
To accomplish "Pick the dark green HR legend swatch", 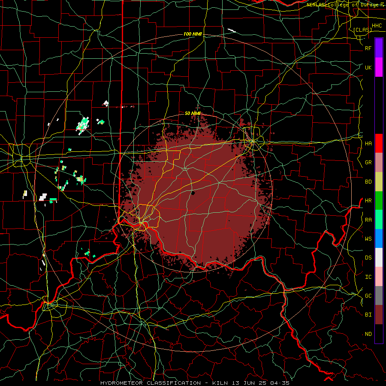I will coord(379,201).
